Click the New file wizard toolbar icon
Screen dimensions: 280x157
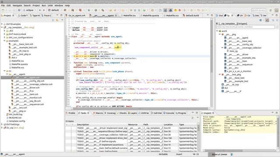pyautogui.click(x=3, y=10)
